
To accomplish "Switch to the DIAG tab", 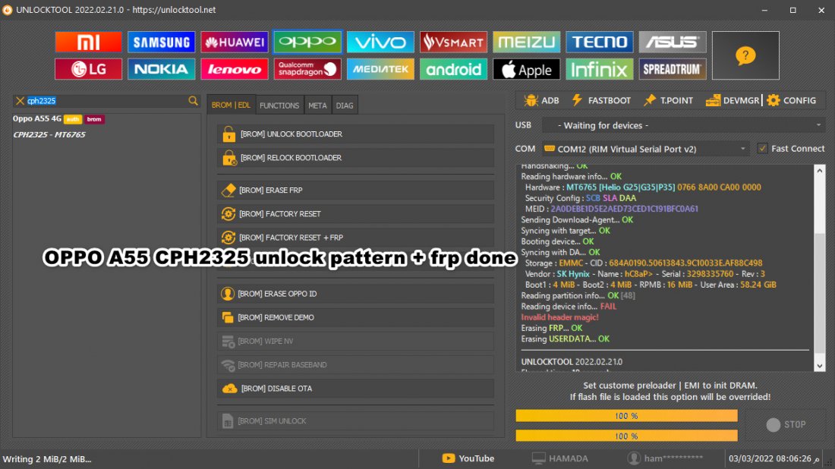I will [345, 105].
